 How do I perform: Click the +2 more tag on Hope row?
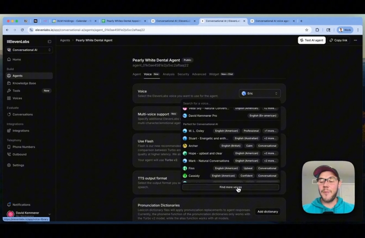[x=270, y=153]
